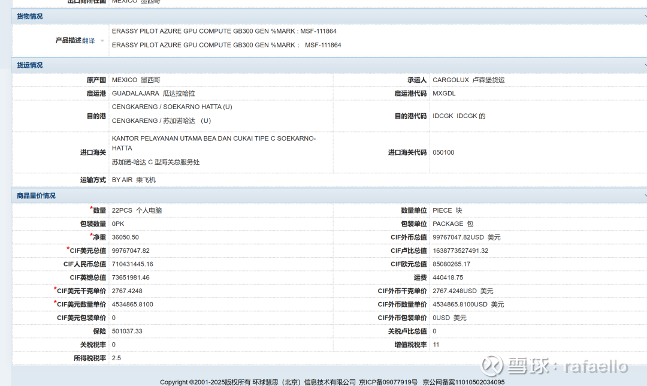The height and width of the screenshot is (386, 647).
Task: Click transport mode value BY AIR 乘飞机
Action: click(134, 180)
